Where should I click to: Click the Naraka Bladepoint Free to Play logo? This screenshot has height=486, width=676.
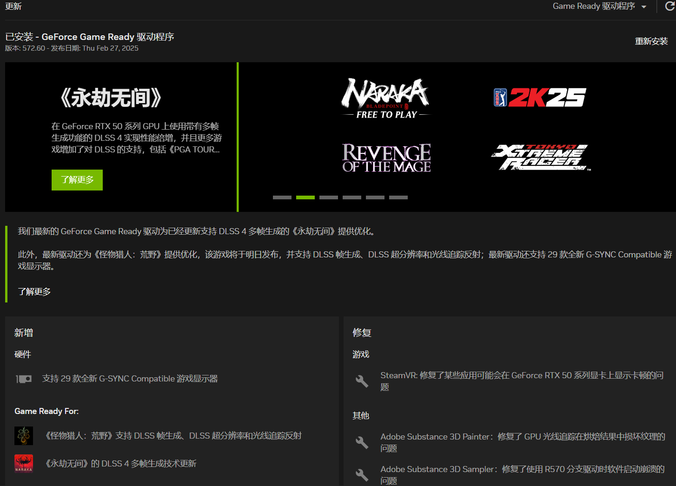[x=386, y=99]
